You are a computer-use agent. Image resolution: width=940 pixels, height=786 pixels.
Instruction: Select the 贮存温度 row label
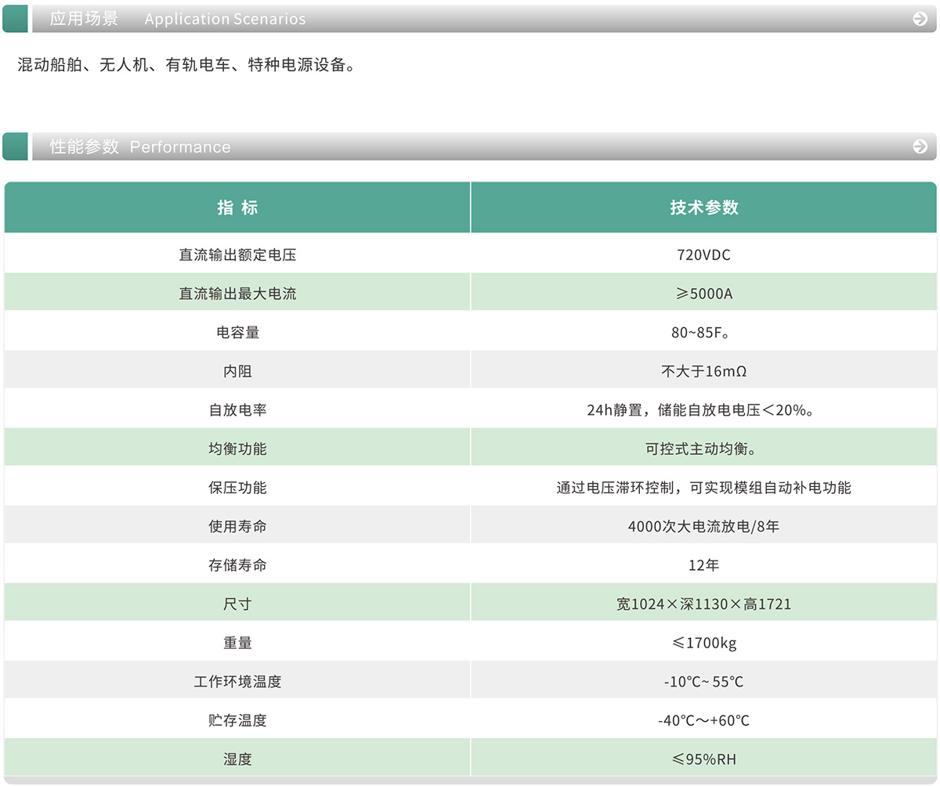pyautogui.click(x=237, y=720)
